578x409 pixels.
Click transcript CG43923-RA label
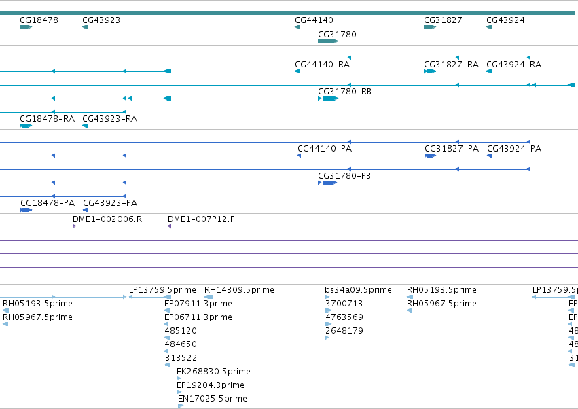point(109,119)
